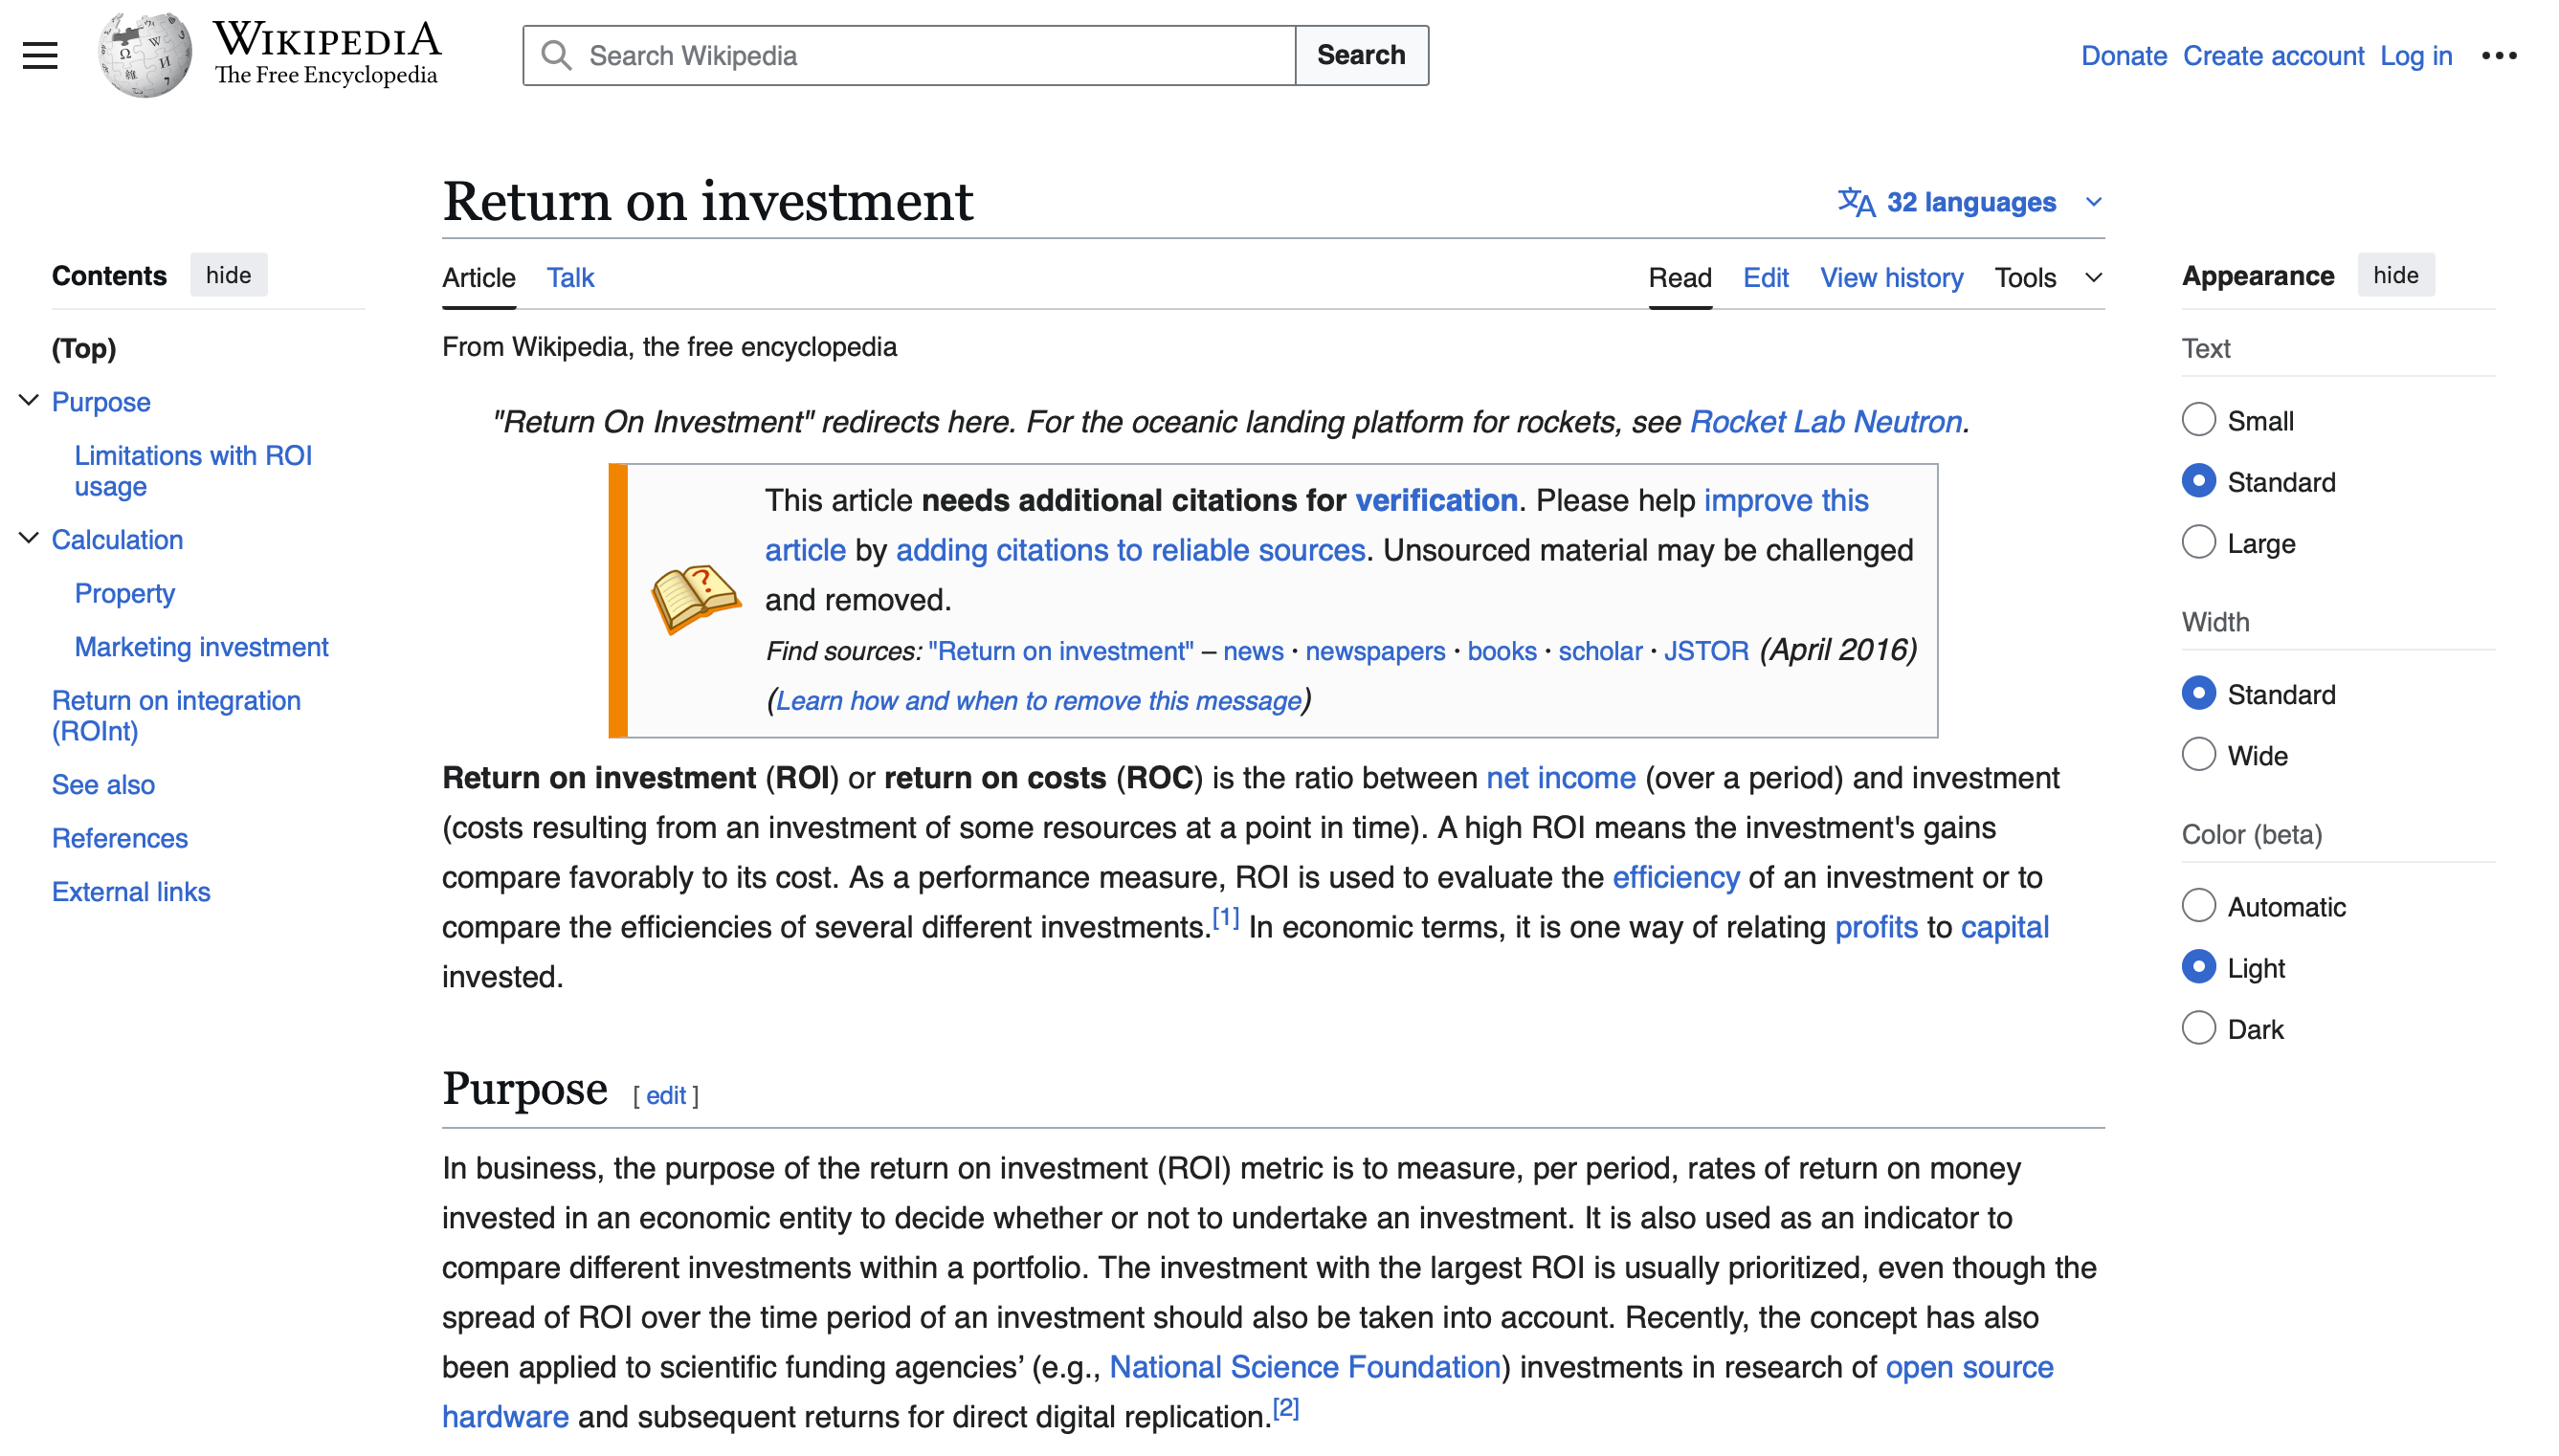Collapse the Calculation contents section
Screen dimensions: 2559x1456
29,539
